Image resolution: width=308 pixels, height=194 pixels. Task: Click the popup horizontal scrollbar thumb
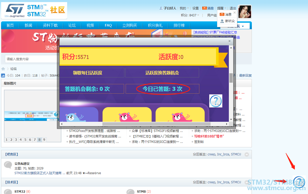156,124
